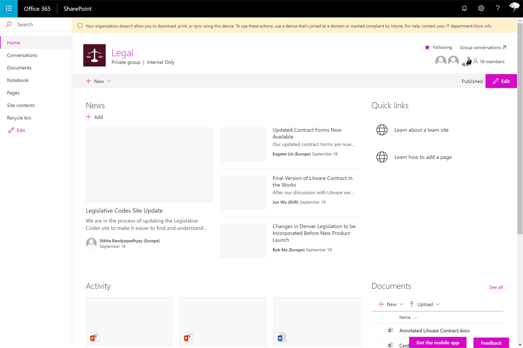Viewport: 523px width, 348px height.
Task: Click the Legal site logo
Action: (x=94, y=55)
